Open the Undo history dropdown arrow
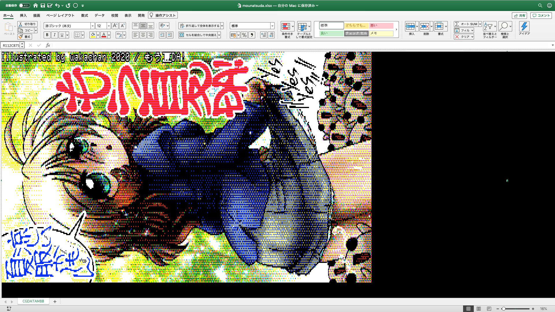Image resolution: width=555 pixels, height=312 pixels. 62,5
